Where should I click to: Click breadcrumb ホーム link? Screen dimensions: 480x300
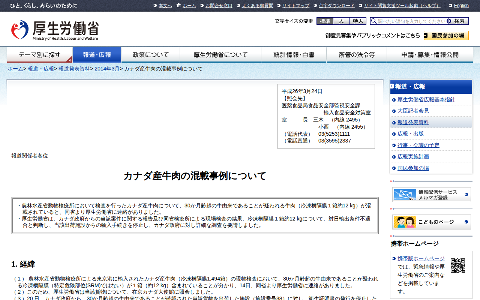click(x=15, y=69)
